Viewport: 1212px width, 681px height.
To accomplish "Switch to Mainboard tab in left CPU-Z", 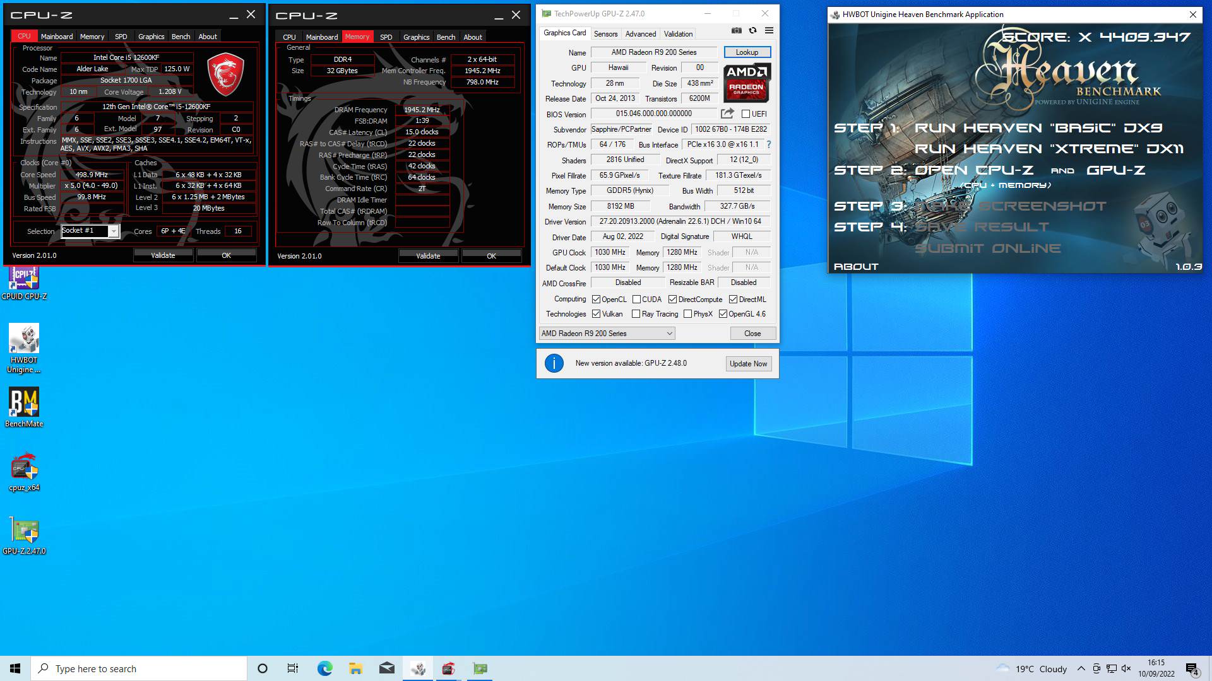I will pos(57,37).
